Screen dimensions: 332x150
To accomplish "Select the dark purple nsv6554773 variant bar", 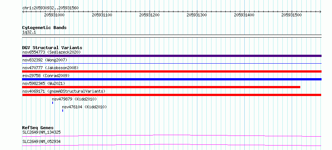I will coord(172,56).
